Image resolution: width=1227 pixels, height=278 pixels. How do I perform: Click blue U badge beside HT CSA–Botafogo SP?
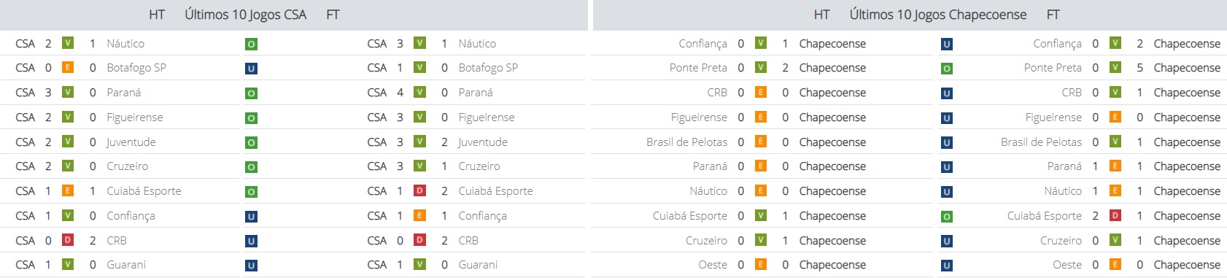coord(251,69)
